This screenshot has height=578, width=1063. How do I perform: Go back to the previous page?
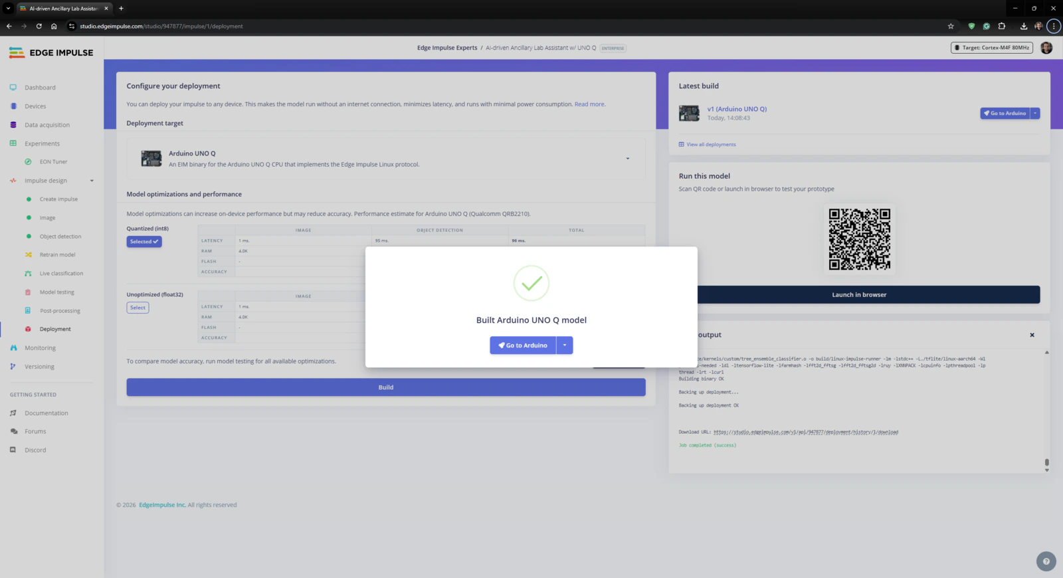9,27
